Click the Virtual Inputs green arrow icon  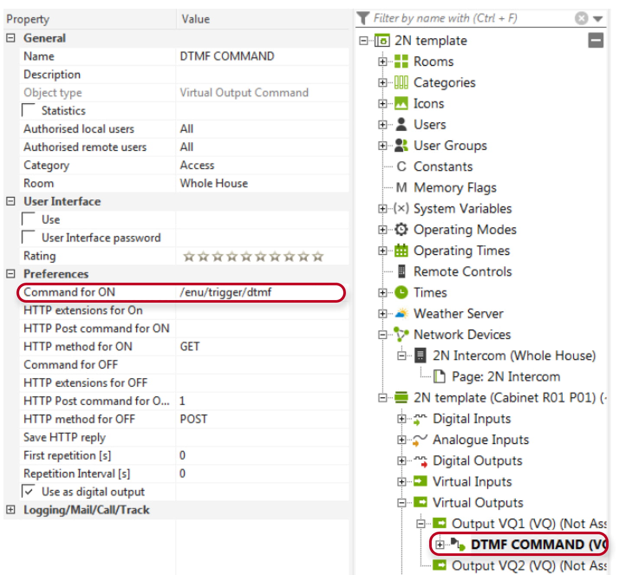(420, 481)
